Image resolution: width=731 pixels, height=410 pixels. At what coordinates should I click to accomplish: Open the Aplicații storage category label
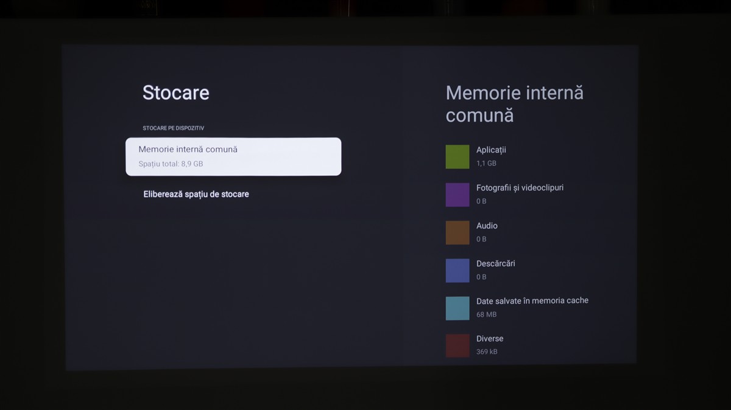tap(491, 150)
